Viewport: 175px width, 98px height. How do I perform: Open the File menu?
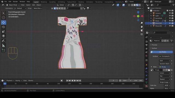click(x=5, y=2)
